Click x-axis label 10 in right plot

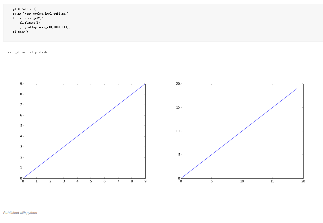click(242, 181)
